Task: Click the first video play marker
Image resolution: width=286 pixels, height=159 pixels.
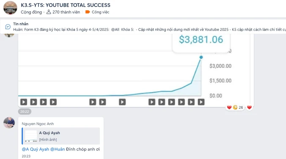Action: (x=24, y=102)
